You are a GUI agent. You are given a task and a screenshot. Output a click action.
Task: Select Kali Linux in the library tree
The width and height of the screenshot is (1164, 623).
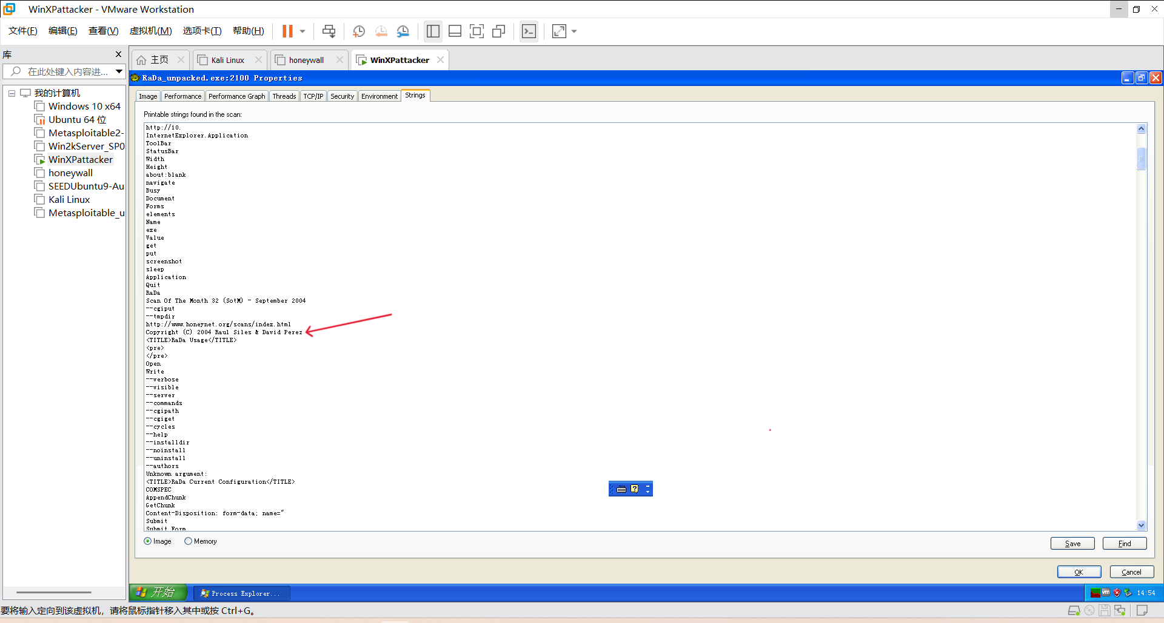tap(69, 200)
